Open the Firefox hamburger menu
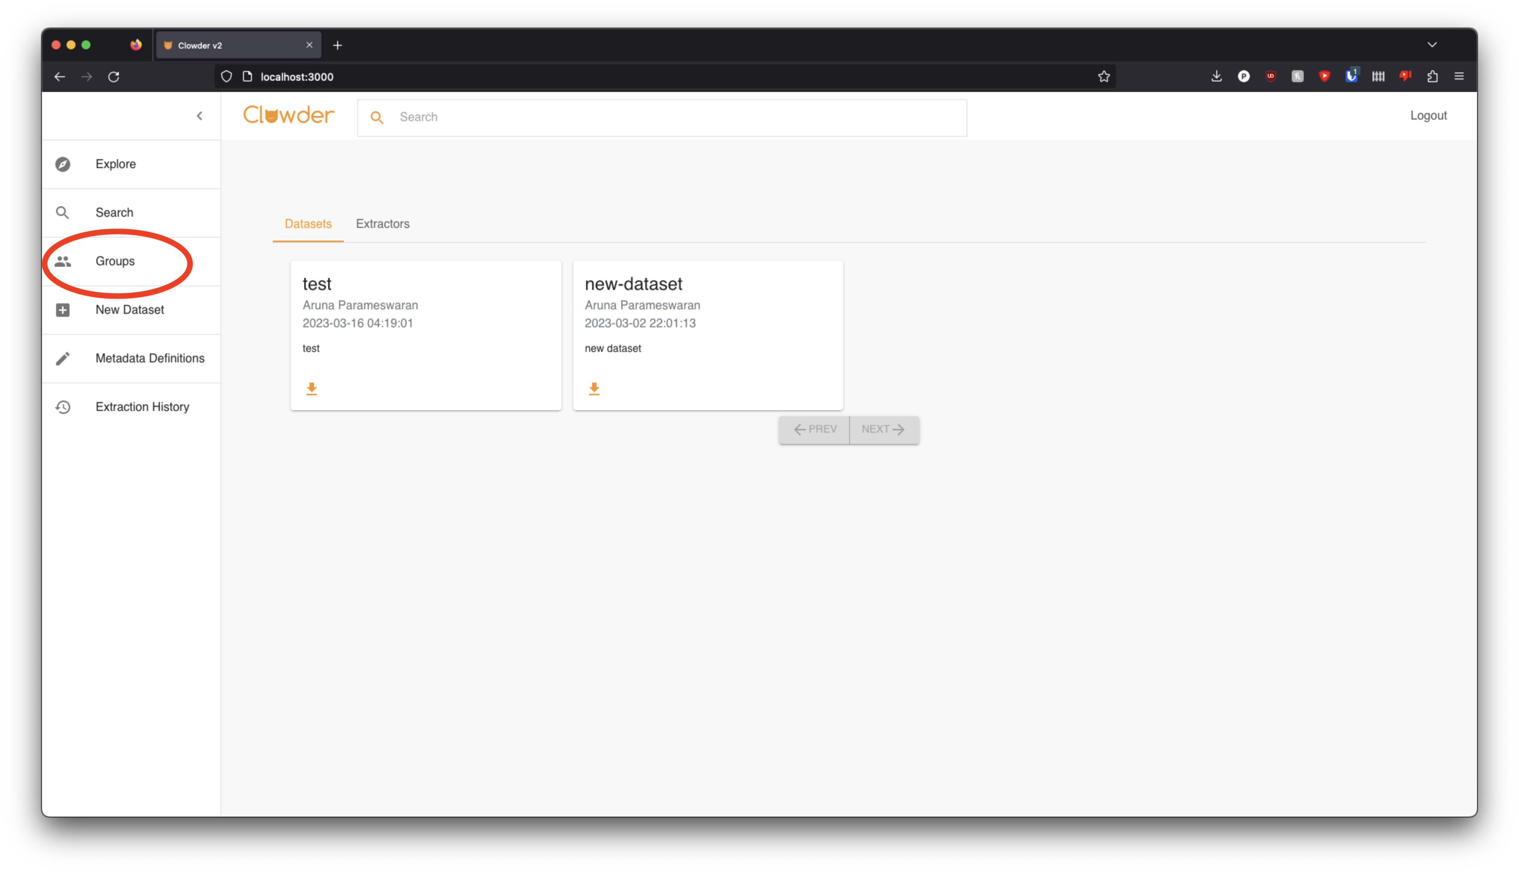 pyautogui.click(x=1458, y=76)
